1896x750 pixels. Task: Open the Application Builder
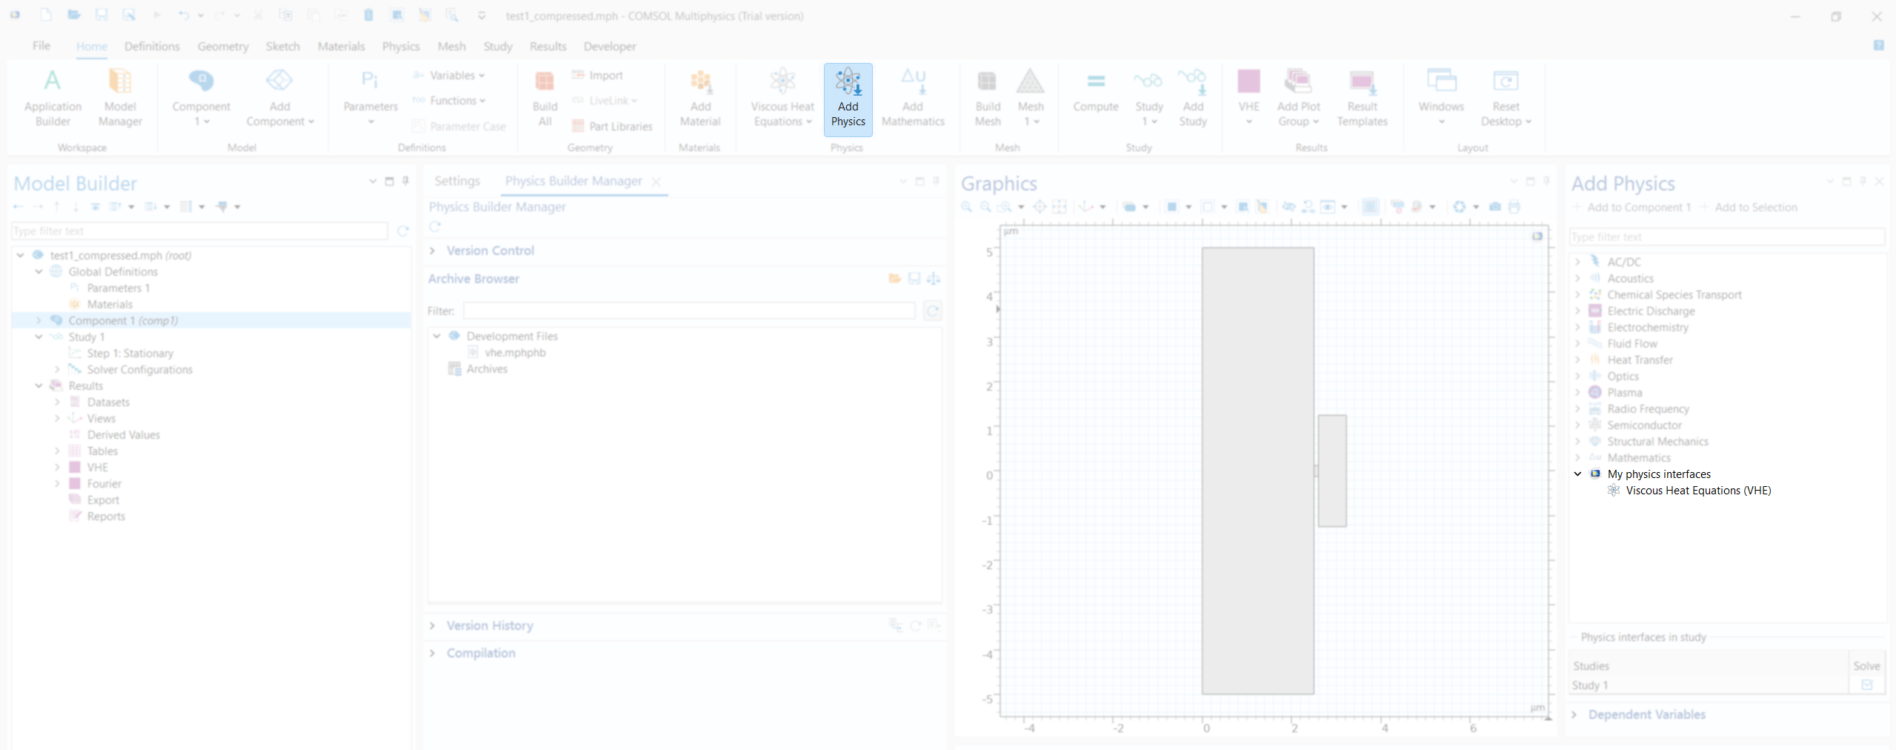point(53,99)
